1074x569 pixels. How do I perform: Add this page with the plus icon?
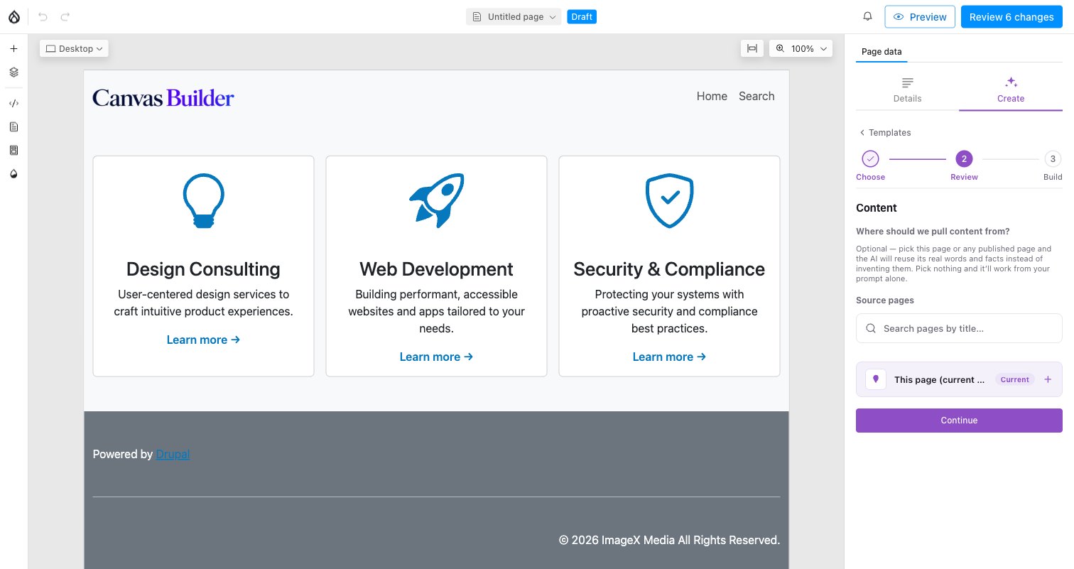(x=1048, y=380)
